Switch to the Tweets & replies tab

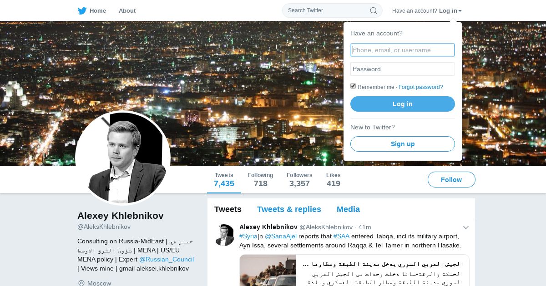click(x=289, y=209)
